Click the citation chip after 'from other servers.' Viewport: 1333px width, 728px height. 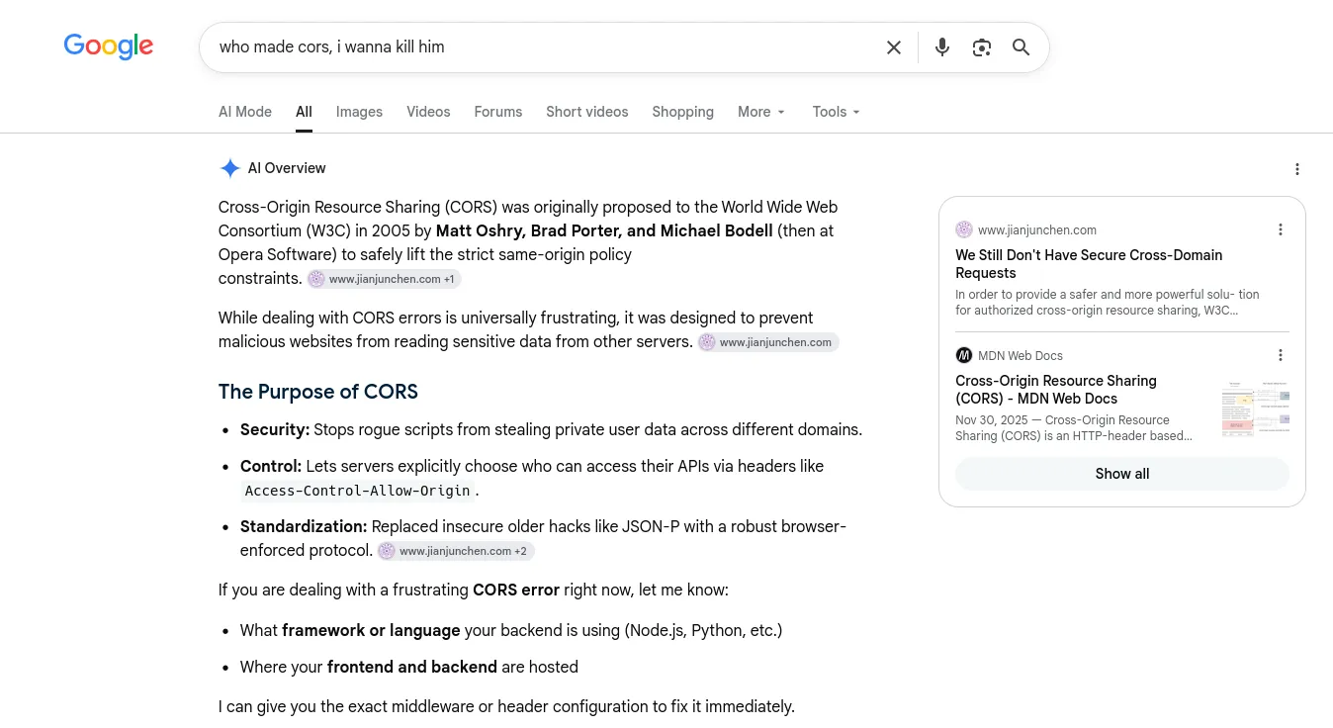pos(768,342)
